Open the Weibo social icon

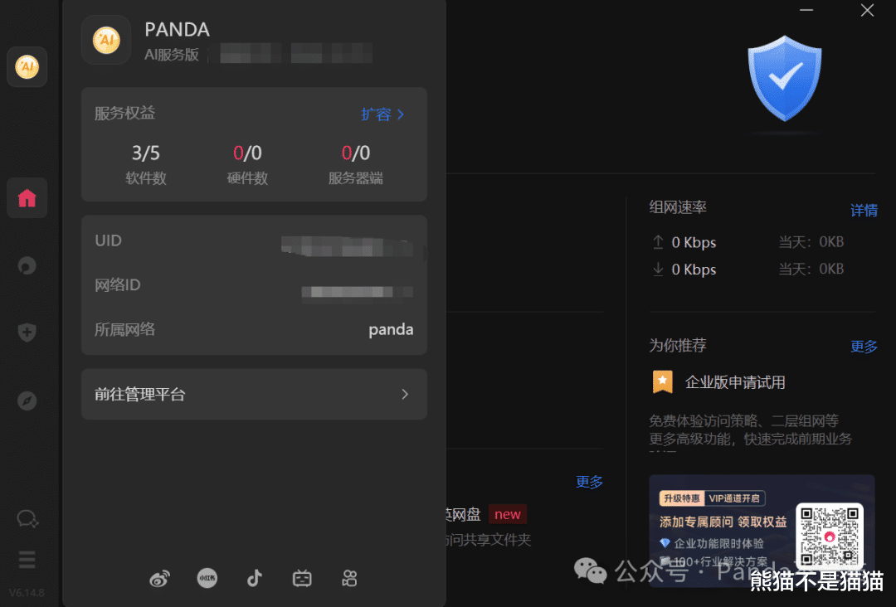[x=159, y=579]
